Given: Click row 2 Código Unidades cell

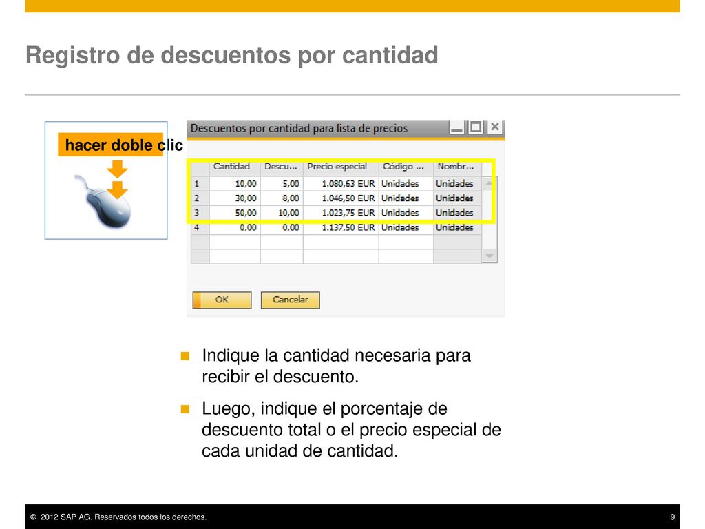Looking at the screenshot, I should coord(406,198).
